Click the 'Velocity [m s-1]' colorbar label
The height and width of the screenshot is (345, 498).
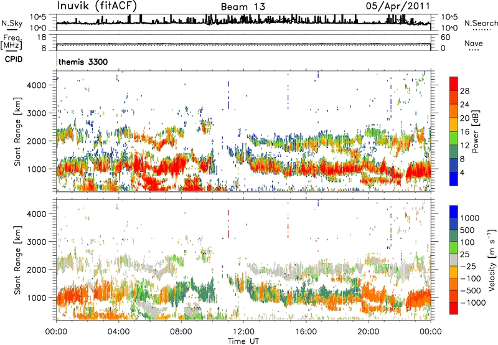point(492,260)
